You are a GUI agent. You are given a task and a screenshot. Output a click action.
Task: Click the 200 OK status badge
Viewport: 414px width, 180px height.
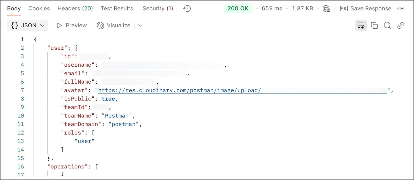[x=238, y=8]
